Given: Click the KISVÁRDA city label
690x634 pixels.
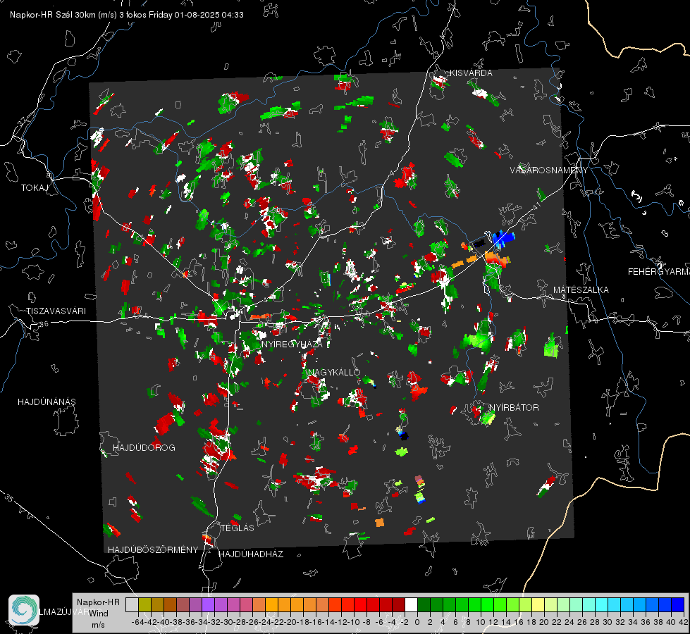Looking at the screenshot, I should [471, 73].
